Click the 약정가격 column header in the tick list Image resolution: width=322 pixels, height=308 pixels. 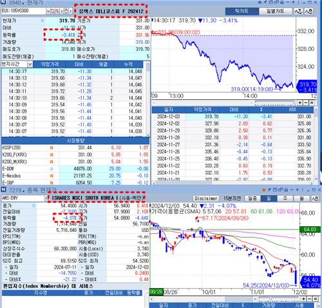tap(50, 64)
